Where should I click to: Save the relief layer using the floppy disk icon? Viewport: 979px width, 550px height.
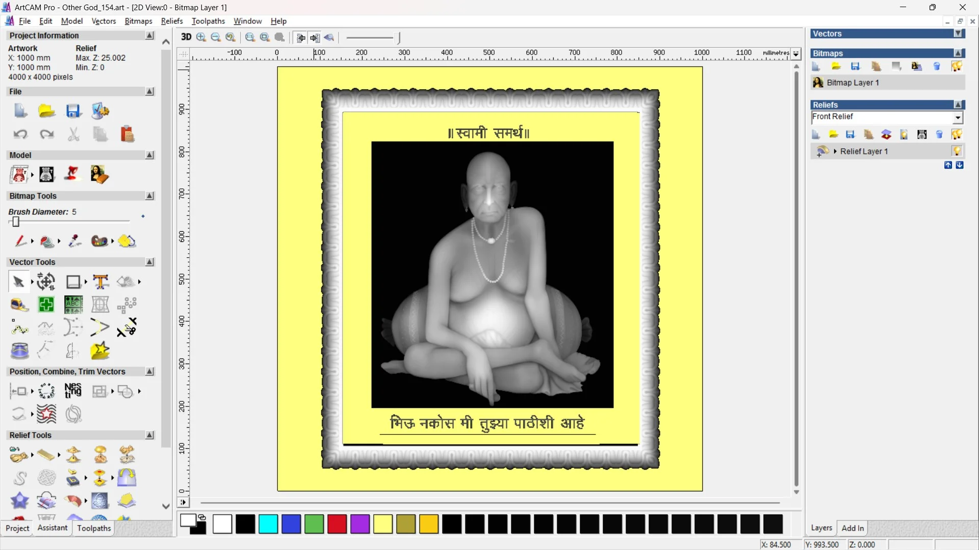click(851, 134)
